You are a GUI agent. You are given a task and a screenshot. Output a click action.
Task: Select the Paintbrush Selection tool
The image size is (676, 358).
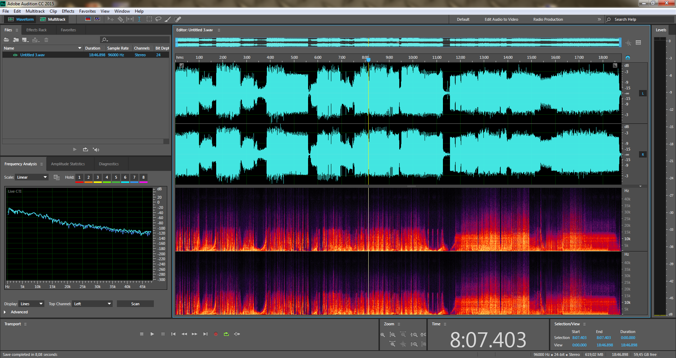pyautogui.click(x=168, y=19)
